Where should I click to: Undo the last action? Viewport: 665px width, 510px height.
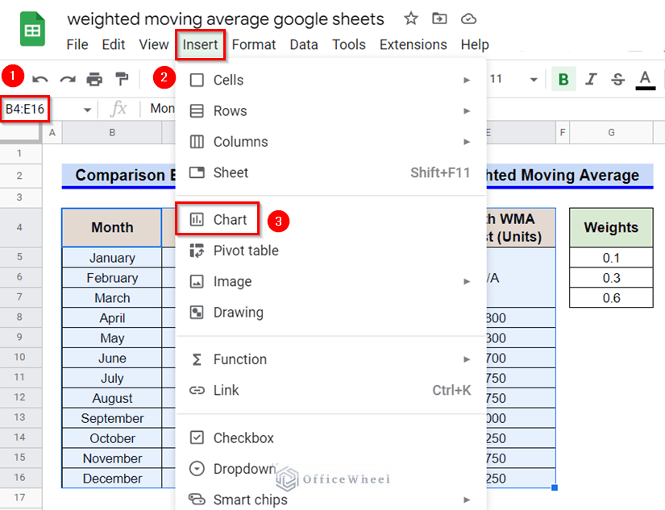(40, 77)
